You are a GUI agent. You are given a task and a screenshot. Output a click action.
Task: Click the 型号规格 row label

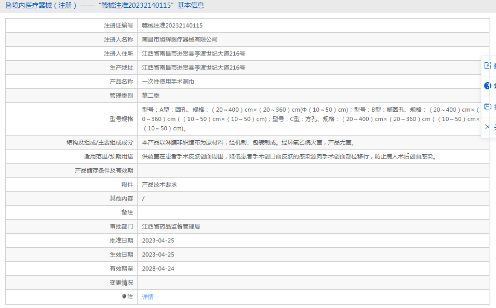click(122, 119)
